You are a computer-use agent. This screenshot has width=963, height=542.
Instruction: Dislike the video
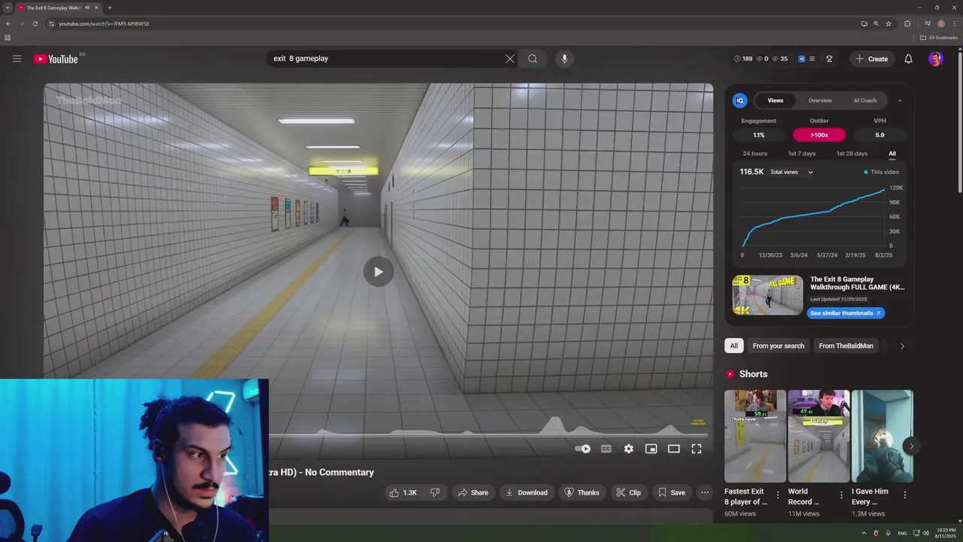(x=435, y=492)
